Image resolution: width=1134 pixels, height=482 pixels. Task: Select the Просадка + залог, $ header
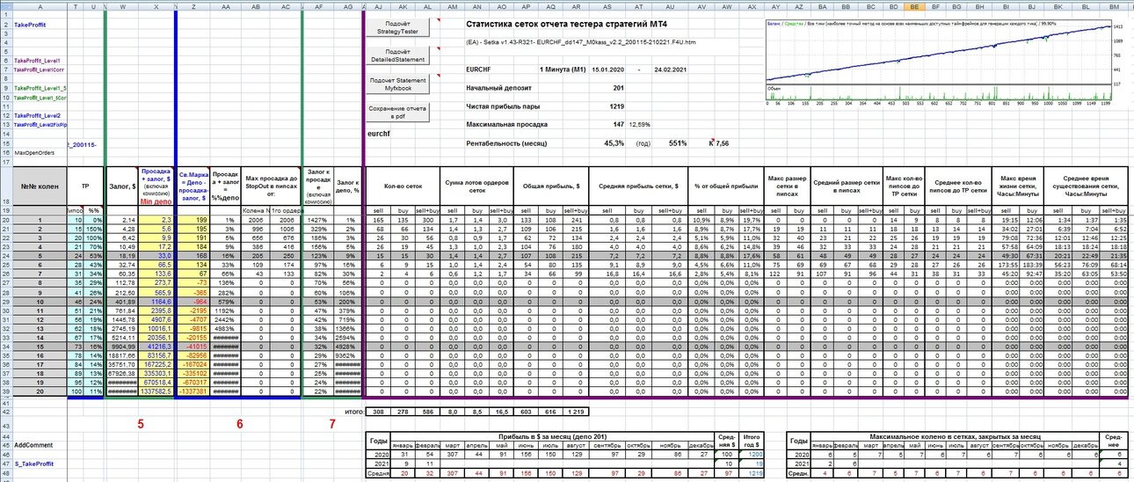(x=155, y=183)
